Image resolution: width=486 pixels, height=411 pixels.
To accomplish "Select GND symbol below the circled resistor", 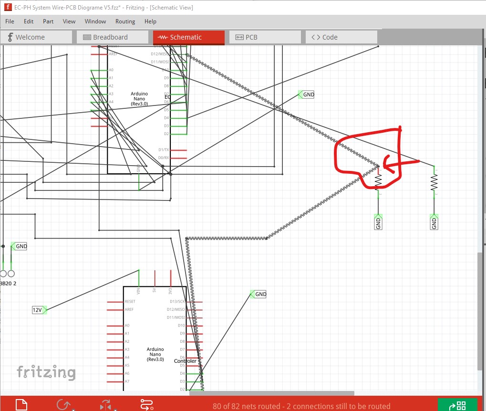I will [378, 222].
